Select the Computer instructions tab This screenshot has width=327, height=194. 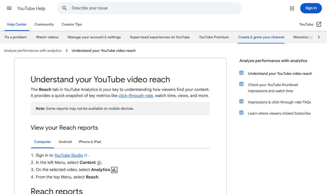(x=42, y=142)
